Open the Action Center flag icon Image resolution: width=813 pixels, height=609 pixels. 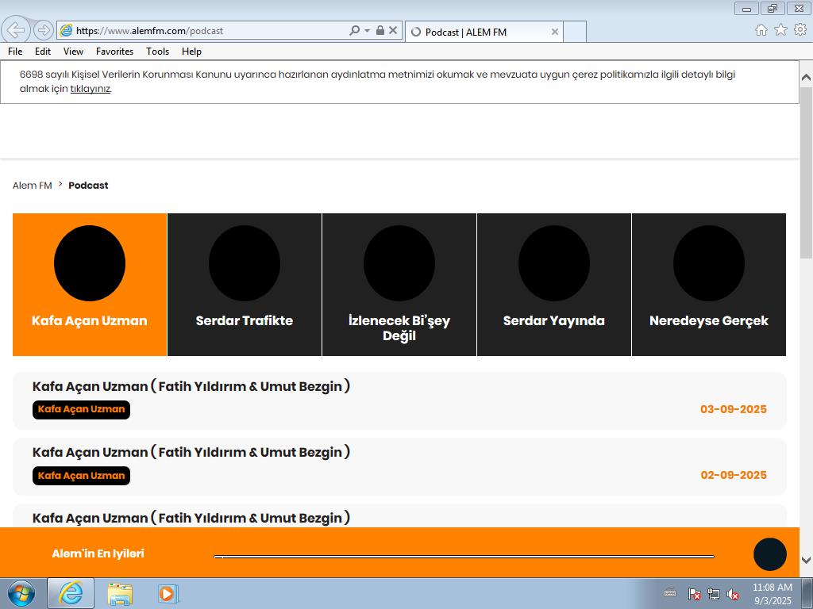pyautogui.click(x=694, y=594)
